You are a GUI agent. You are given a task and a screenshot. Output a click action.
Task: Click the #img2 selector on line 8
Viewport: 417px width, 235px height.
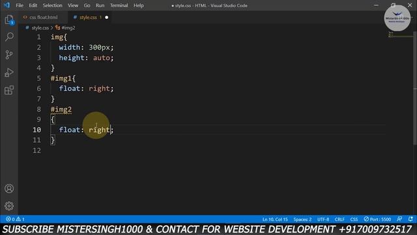(61, 109)
